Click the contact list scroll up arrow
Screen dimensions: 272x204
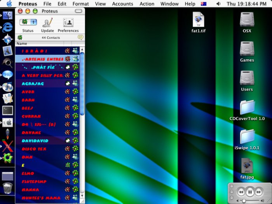click(82, 49)
